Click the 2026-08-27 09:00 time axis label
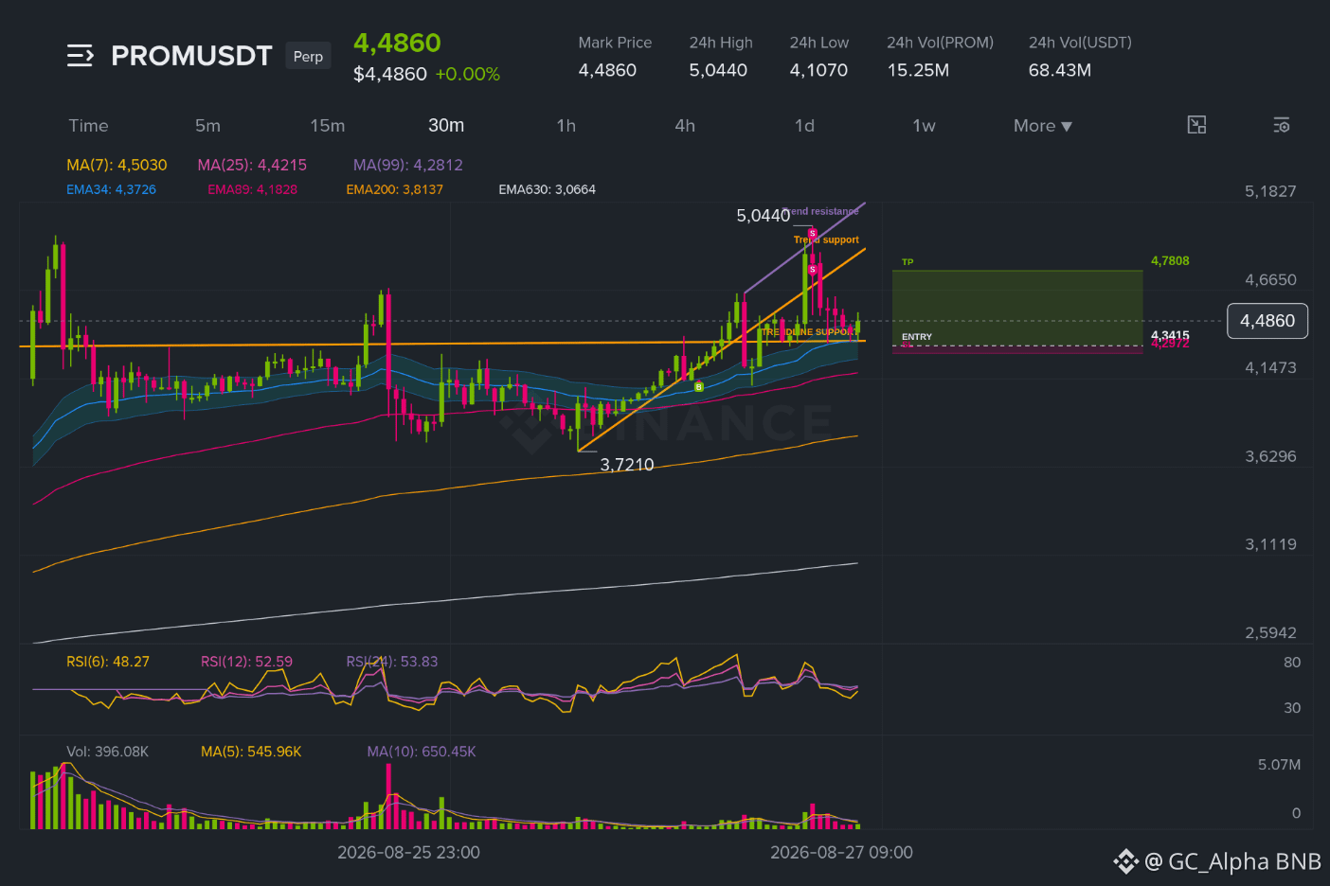Viewport: 1330px width, 886px height. (841, 853)
